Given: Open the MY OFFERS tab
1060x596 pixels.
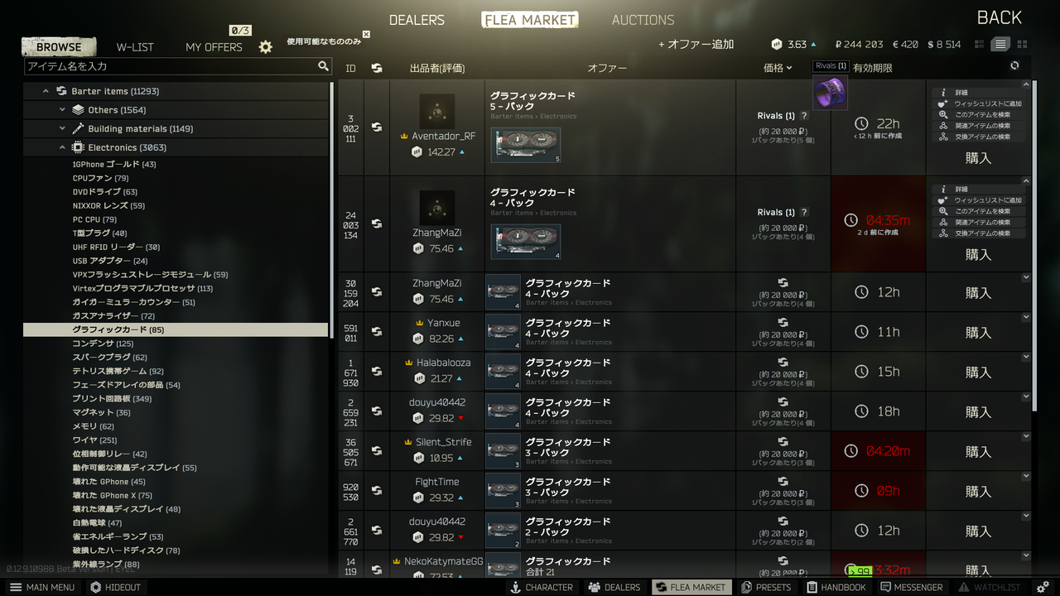Looking at the screenshot, I should click(x=214, y=47).
